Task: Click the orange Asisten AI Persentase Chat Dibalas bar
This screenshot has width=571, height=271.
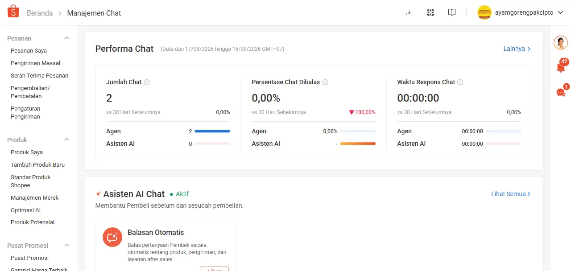Action: coord(358,144)
